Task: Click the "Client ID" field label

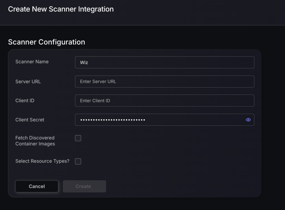Action: point(25,100)
